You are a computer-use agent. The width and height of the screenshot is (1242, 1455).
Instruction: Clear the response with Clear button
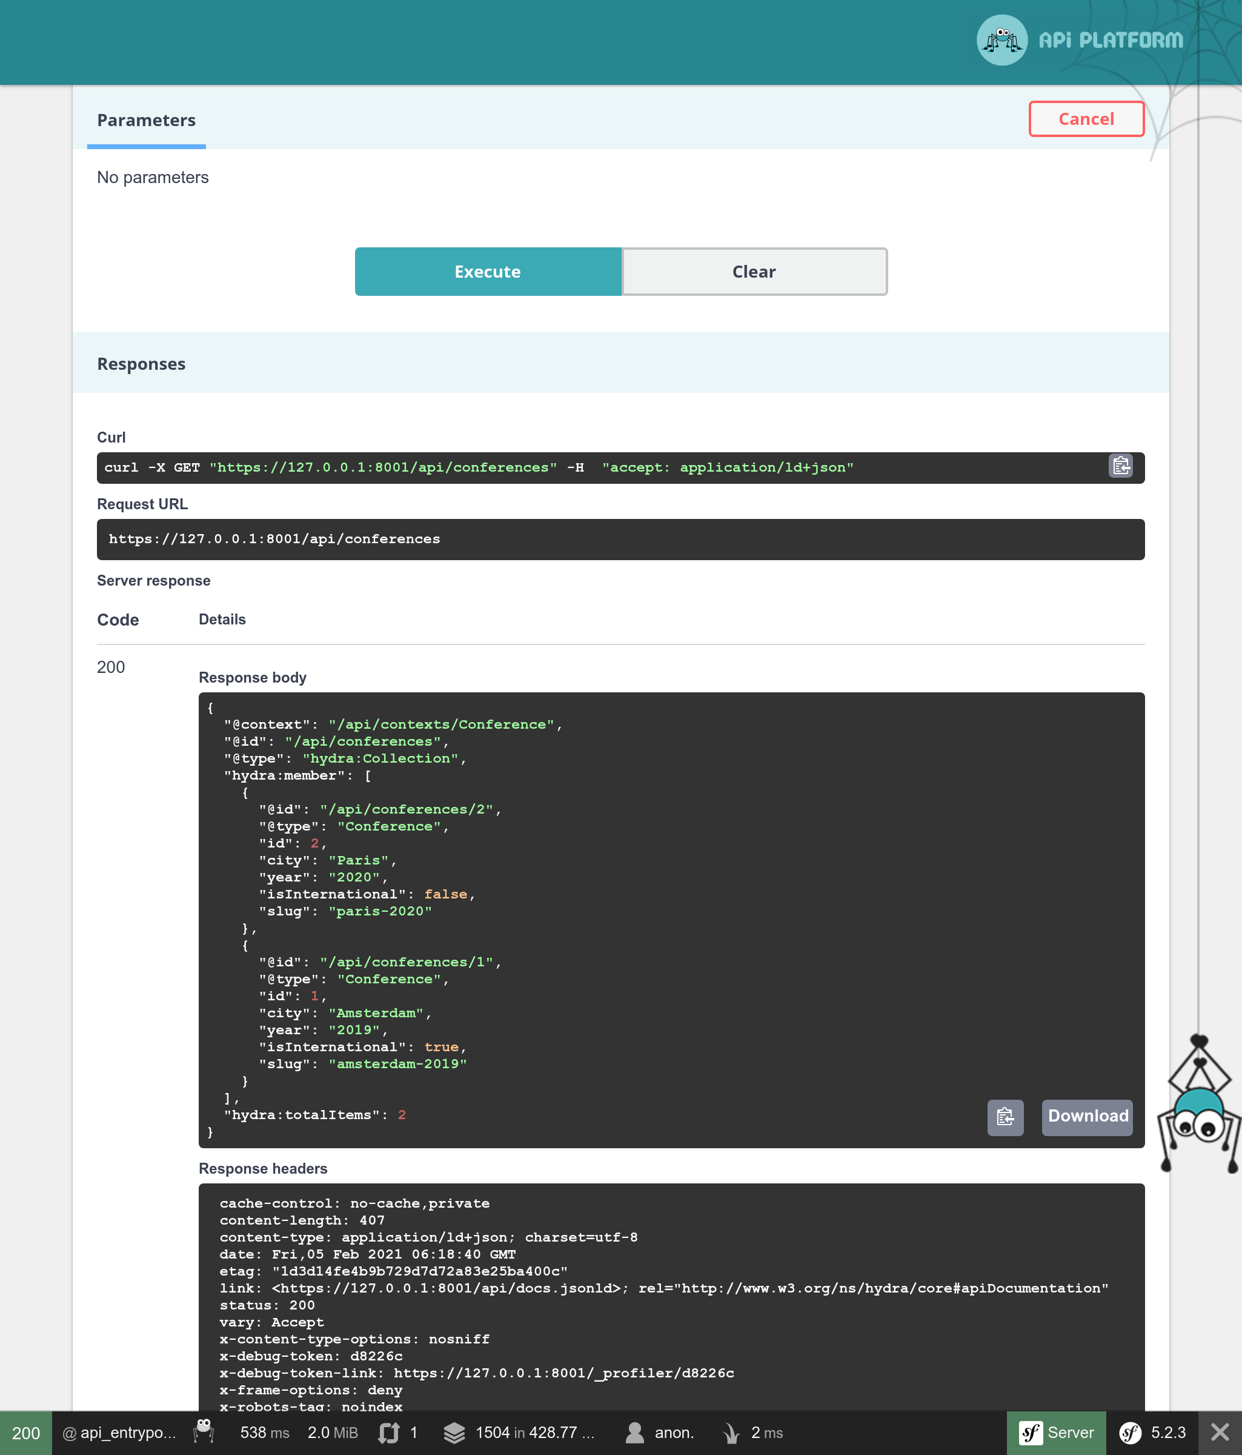click(754, 272)
